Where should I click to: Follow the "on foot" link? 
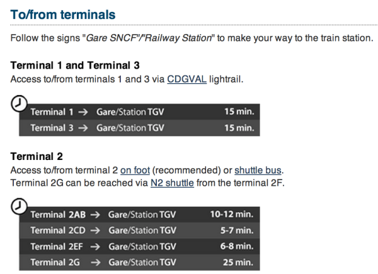[x=136, y=171]
